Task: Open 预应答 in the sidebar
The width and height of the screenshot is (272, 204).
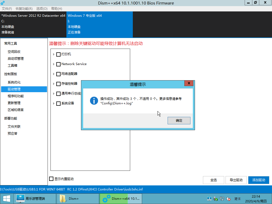Action: (12, 134)
